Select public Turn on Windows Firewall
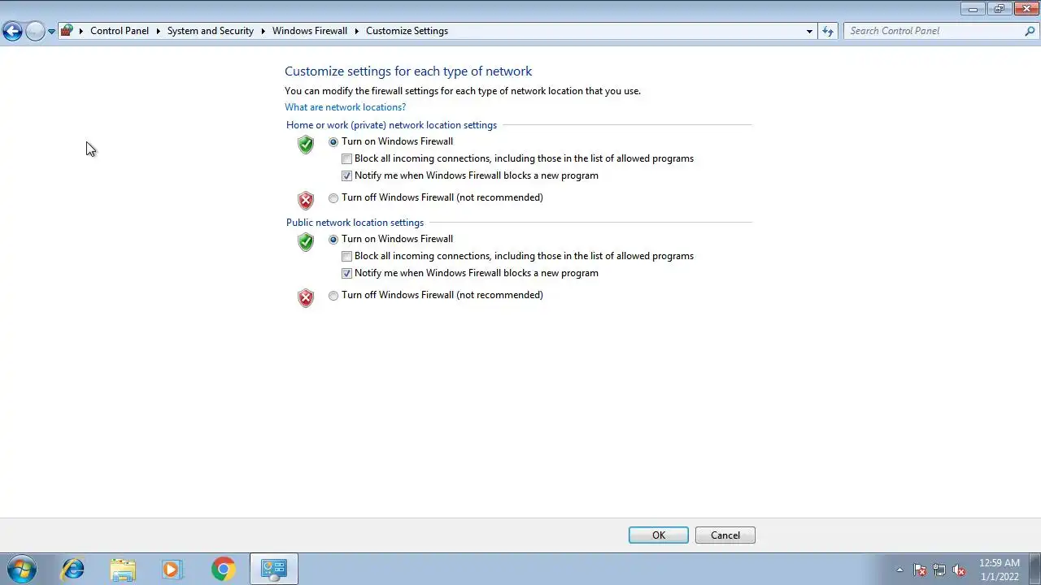This screenshot has width=1041, height=585. pos(333,239)
